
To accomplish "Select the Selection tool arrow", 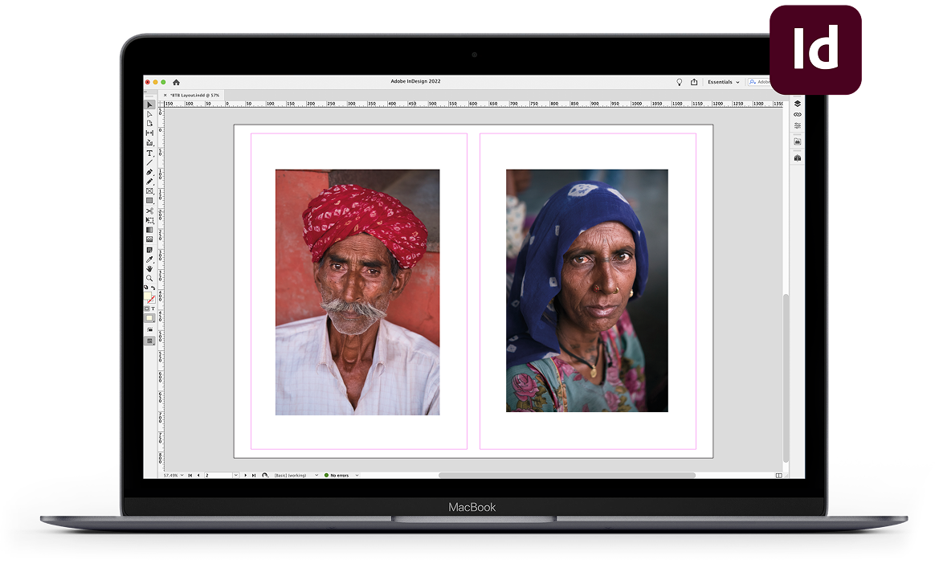I will coord(149,105).
